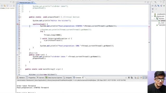Toggle Scroll Lock in Console toolbar

(x=138, y=78)
